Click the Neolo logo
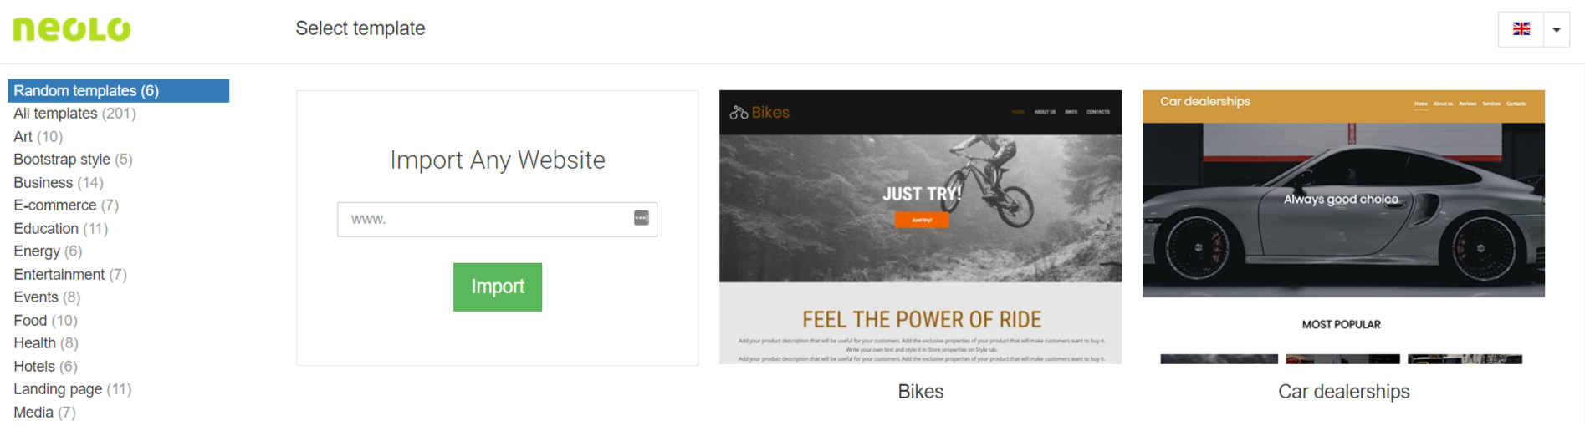Screen dimensions: 1585x426 point(72,29)
